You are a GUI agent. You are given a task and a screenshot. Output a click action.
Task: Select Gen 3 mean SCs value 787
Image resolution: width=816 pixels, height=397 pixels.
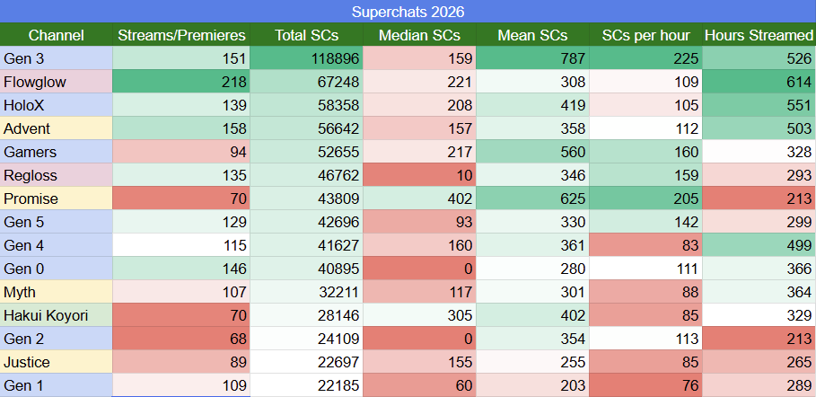coord(532,58)
